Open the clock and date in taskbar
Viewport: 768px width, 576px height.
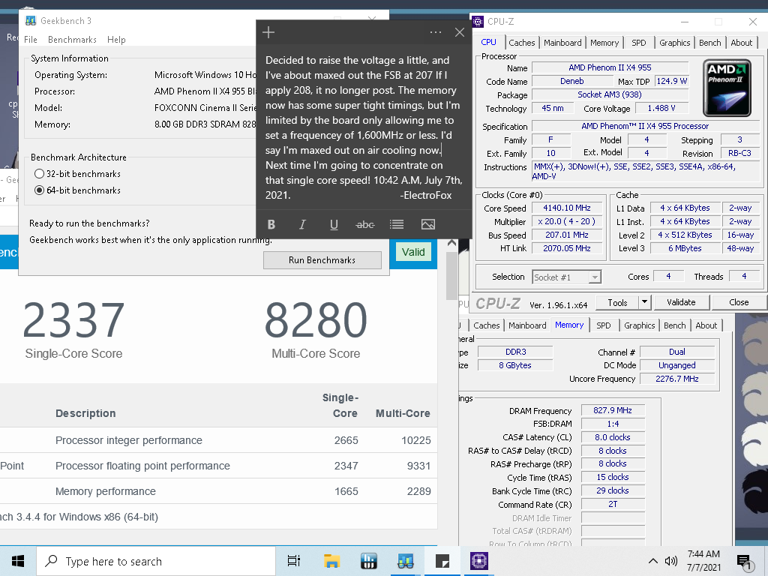tap(703, 561)
